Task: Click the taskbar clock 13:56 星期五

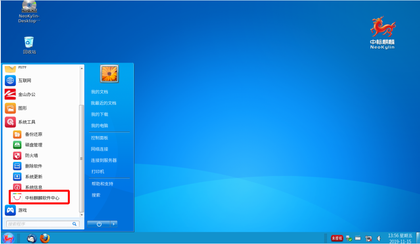Action: tap(400, 236)
